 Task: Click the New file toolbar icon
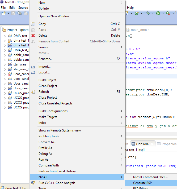[3, 13]
